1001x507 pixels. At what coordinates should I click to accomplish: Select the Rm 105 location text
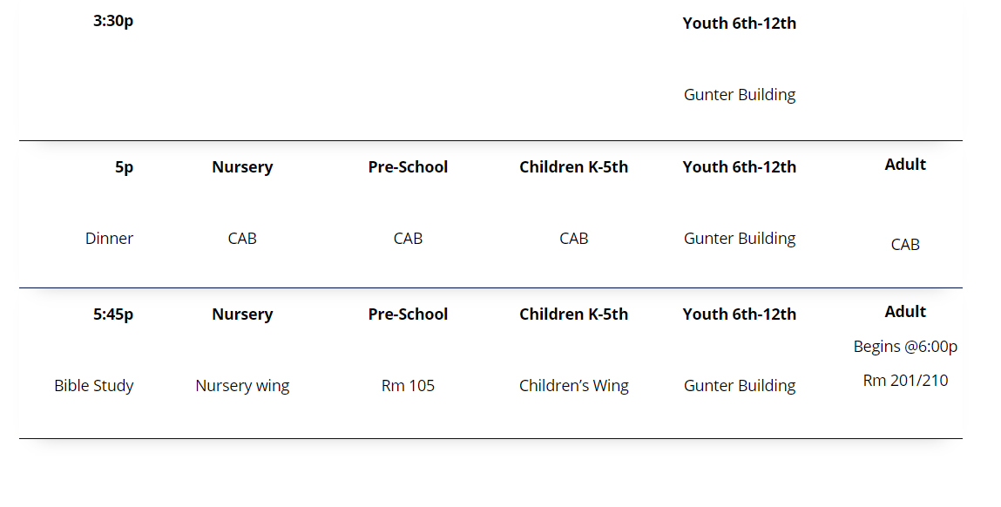[408, 386]
